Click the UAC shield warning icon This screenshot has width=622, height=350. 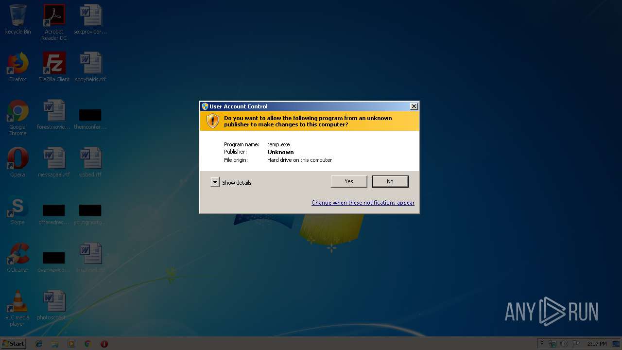(213, 121)
